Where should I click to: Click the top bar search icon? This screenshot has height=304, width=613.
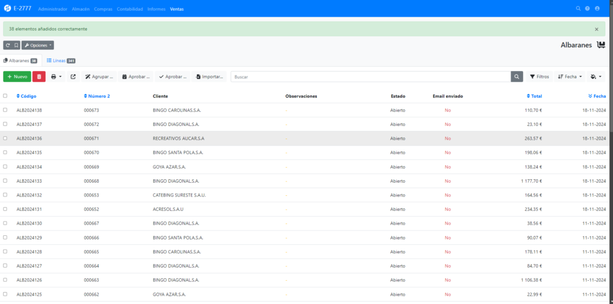tap(578, 8)
